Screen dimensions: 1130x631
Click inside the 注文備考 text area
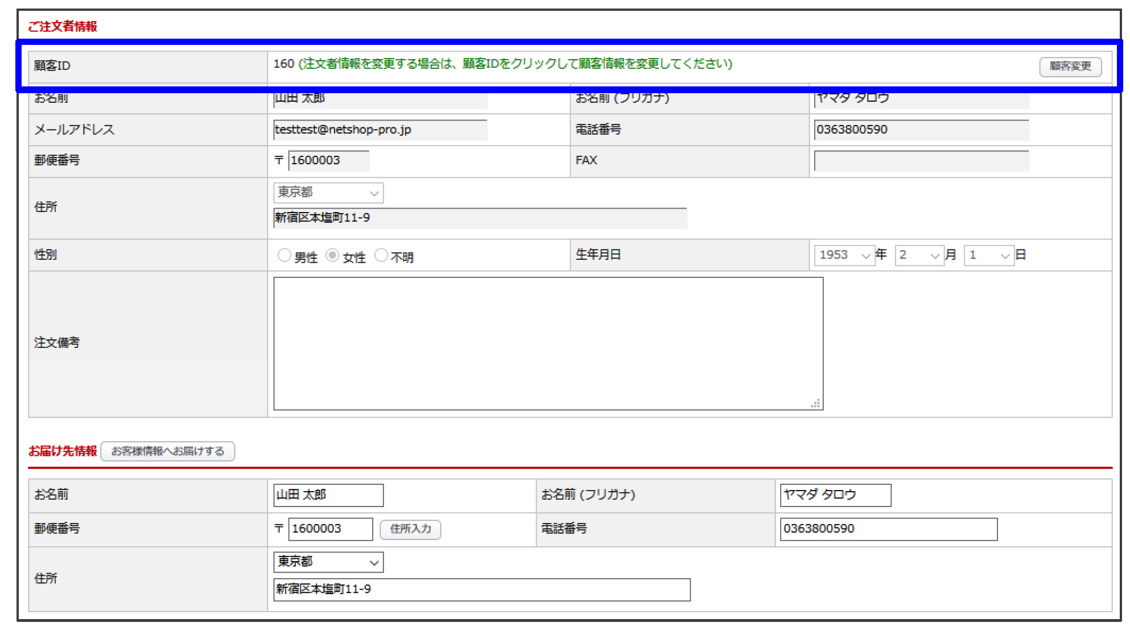pyautogui.click(x=547, y=343)
